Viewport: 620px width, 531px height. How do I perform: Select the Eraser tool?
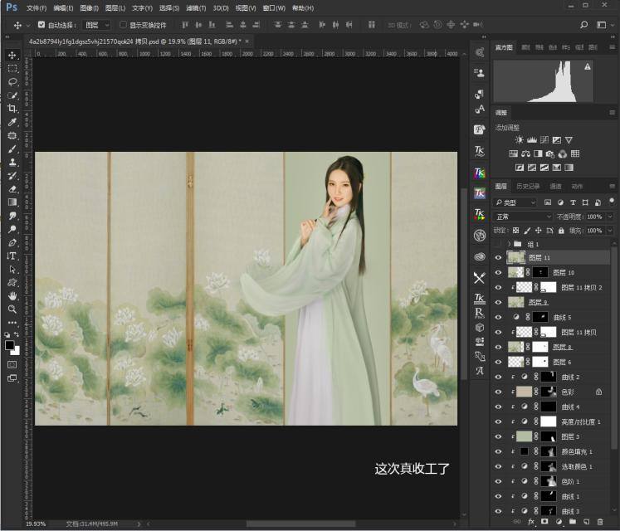click(x=12, y=188)
